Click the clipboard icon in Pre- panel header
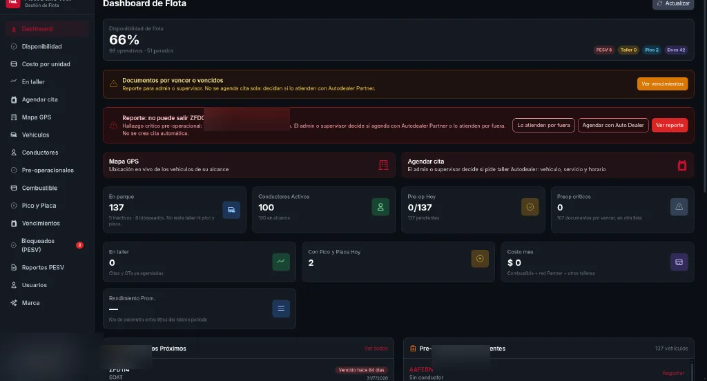The image size is (707, 381). pyautogui.click(x=413, y=349)
